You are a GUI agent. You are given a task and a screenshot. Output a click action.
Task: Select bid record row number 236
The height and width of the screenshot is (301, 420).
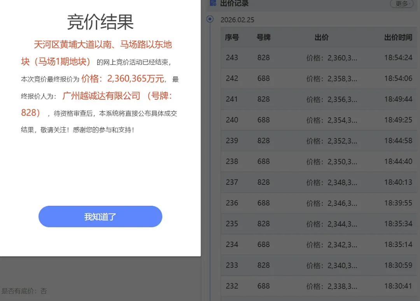coord(319,203)
